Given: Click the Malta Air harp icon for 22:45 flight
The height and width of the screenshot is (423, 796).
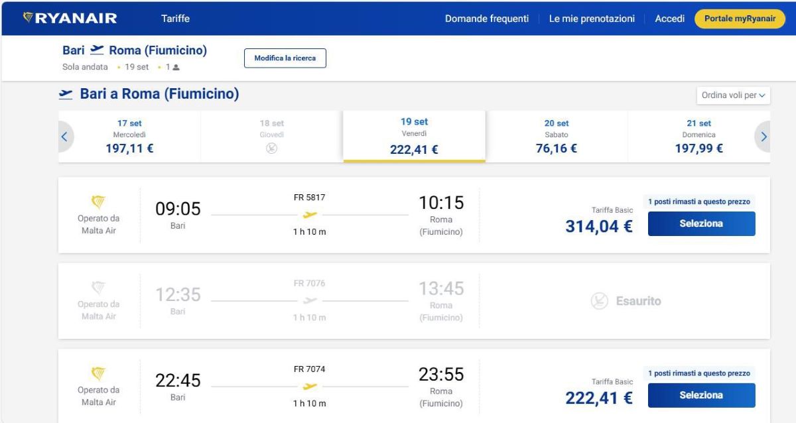Looking at the screenshot, I should [98, 372].
